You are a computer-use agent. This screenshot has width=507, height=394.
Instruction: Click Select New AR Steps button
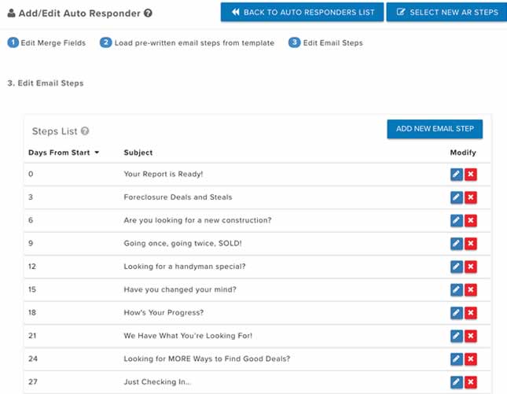(x=446, y=13)
